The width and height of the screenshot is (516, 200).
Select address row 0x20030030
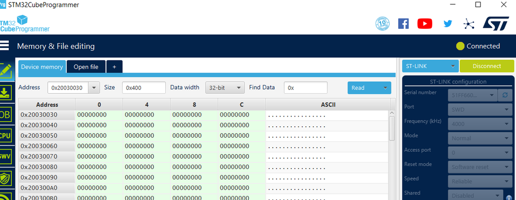click(x=46, y=115)
